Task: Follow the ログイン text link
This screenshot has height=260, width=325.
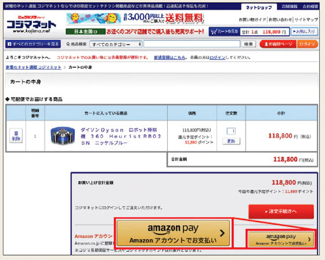Action: point(217,57)
